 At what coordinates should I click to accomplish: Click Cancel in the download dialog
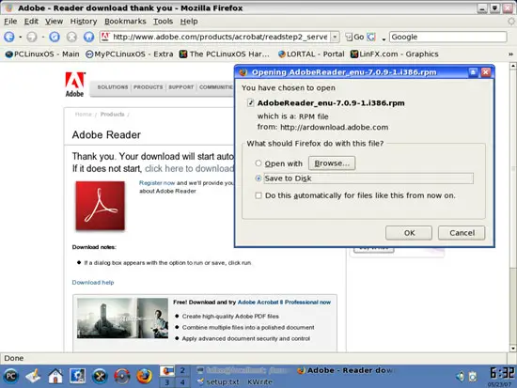pyautogui.click(x=462, y=233)
